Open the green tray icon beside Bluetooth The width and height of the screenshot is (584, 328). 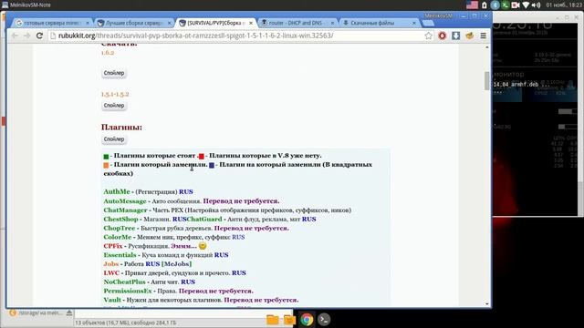click(505, 5)
